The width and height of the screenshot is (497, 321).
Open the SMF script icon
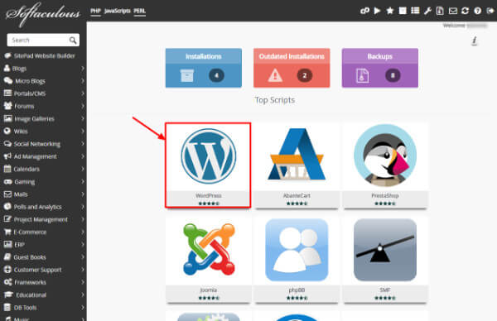(x=385, y=250)
